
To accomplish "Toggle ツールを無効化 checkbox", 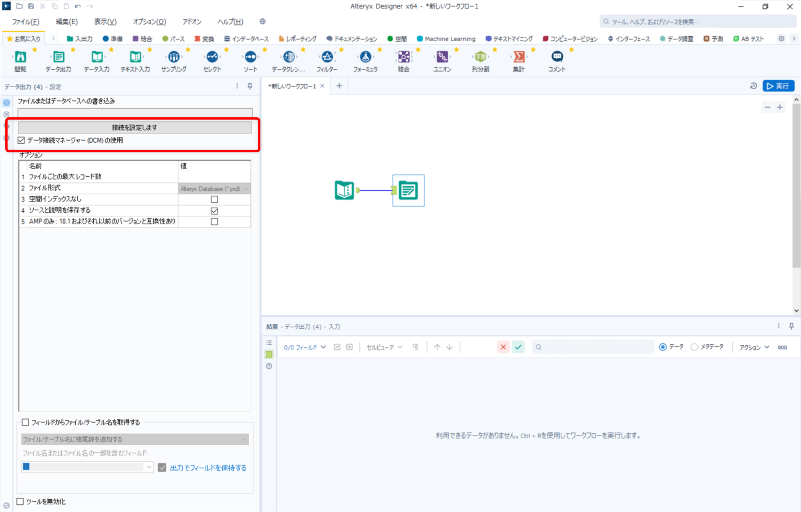I will click(20, 502).
